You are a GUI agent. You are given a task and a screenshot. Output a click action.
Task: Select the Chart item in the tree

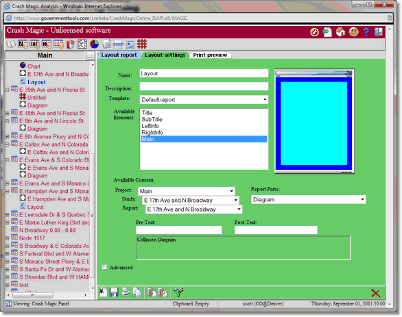click(x=34, y=66)
